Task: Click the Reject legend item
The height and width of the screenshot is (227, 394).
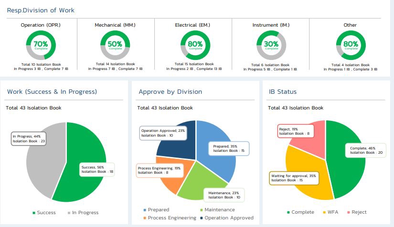Action: (357, 212)
